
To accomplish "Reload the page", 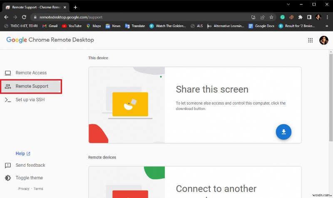I will [24, 17].
